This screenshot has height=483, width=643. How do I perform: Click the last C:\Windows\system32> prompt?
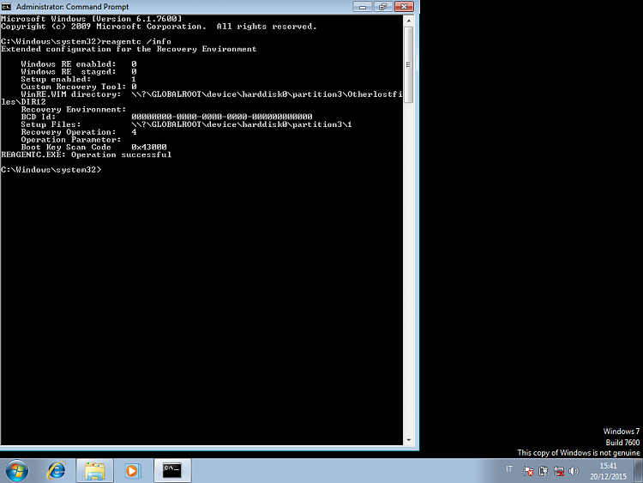coord(51,170)
